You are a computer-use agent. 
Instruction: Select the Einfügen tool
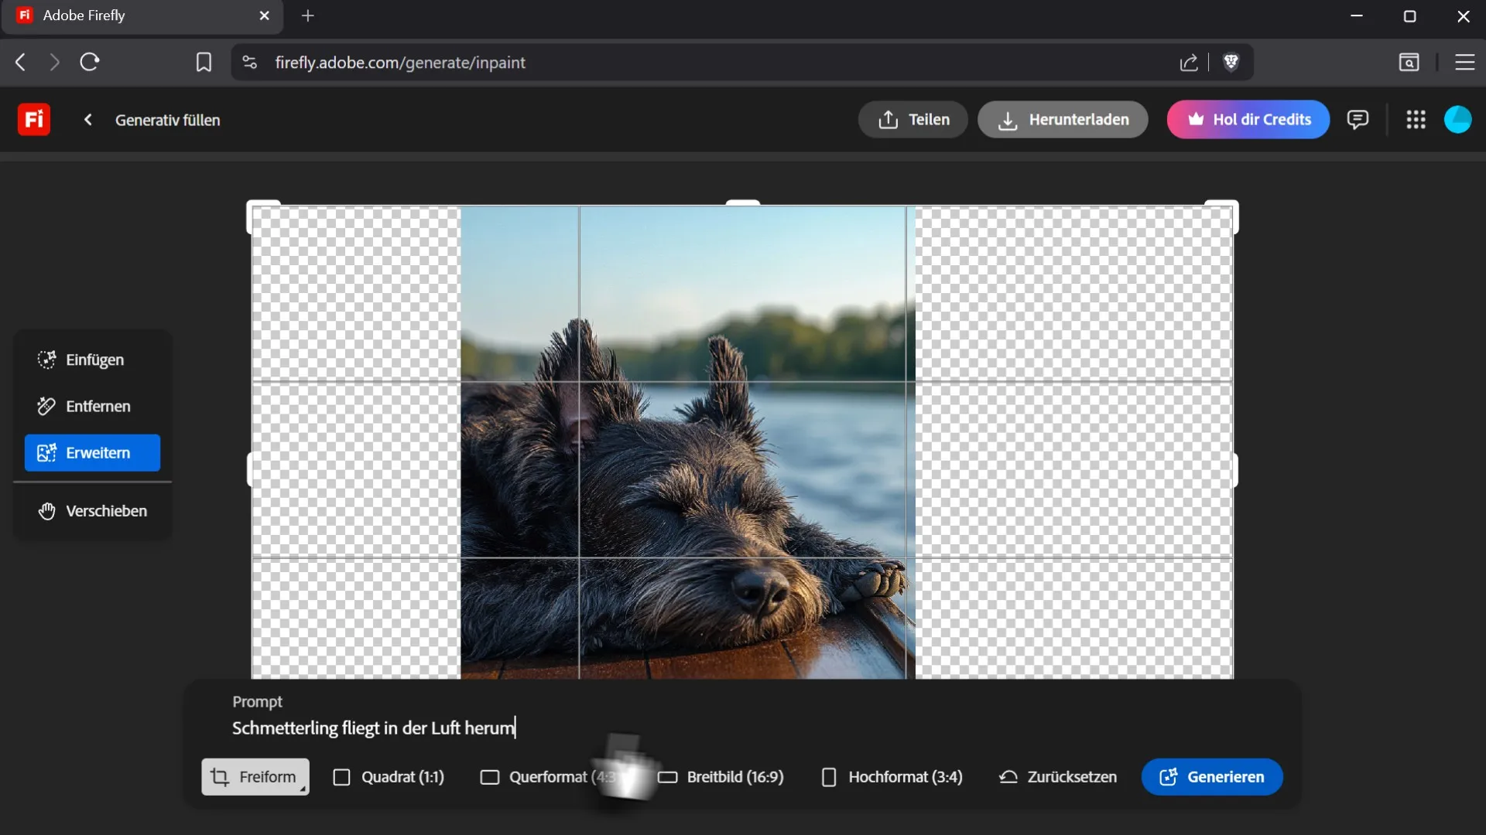coord(92,360)
